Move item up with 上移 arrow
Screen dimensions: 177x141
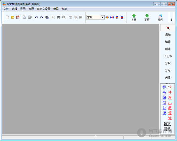[134, 18]
